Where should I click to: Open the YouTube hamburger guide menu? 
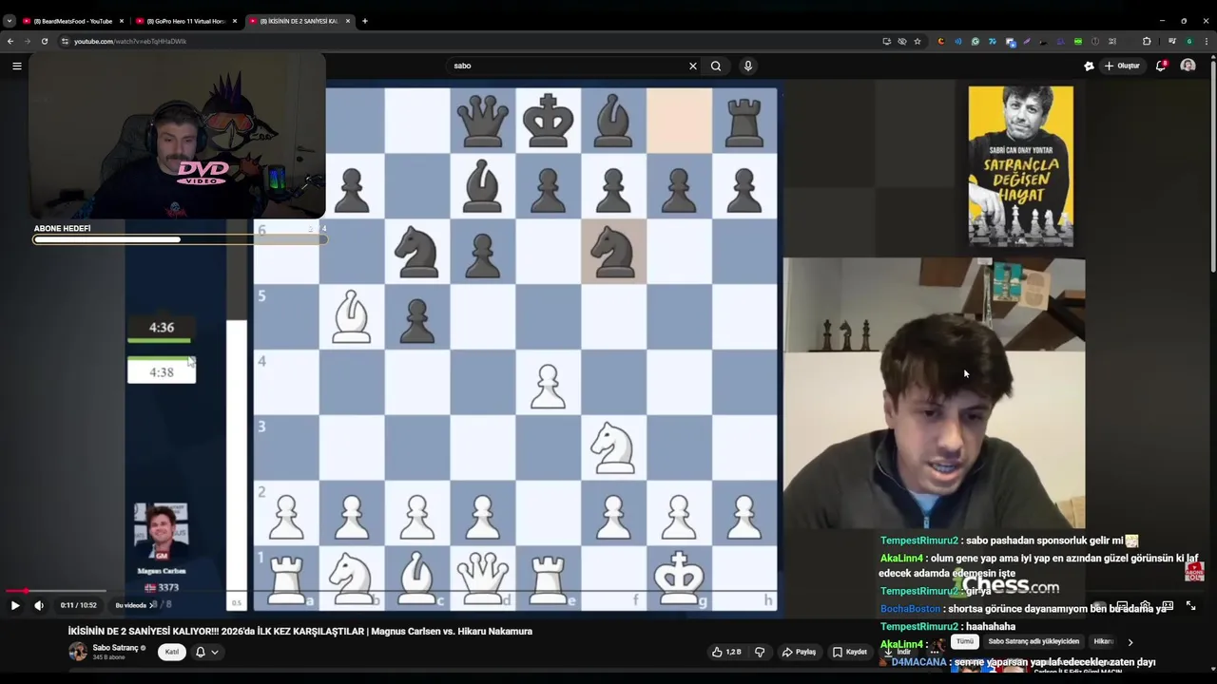click(16, 66)
